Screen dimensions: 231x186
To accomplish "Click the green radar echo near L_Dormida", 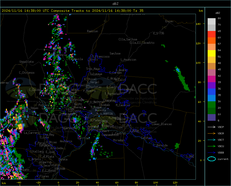I will point(177,146).
